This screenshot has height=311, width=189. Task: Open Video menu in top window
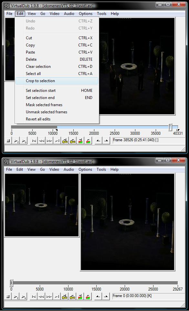(x=55, y=14)
